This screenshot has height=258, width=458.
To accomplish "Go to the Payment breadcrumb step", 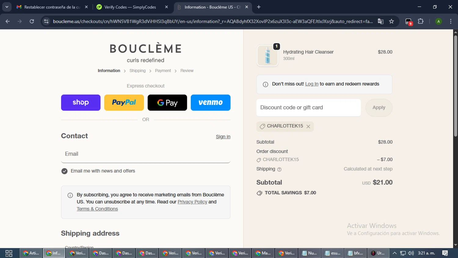I will 163,71.
